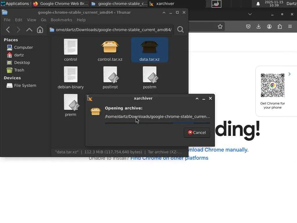Open Thunar Go menu

pos(44,20)
